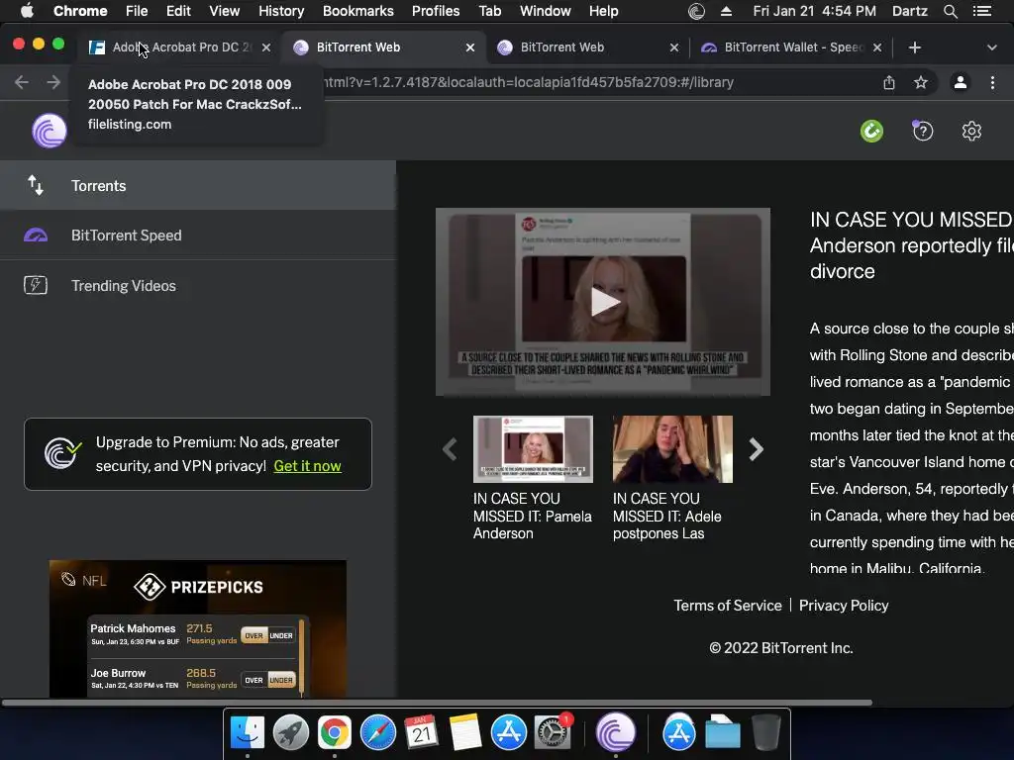Viewport: 1014px width, 760px height.
Task: Open Control Center in the menu bar
Action: 981,11
